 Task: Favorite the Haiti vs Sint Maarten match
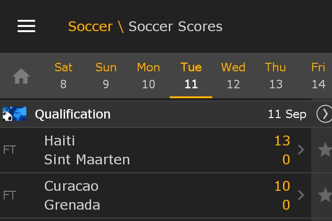click(x=325, y=150)
